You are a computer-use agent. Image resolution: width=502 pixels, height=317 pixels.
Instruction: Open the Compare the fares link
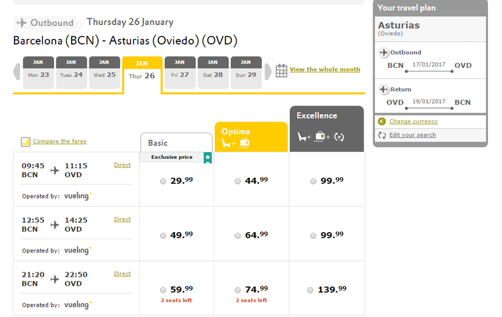click(59, 142)
